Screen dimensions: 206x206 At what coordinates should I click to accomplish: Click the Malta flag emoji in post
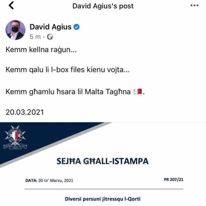138,91
